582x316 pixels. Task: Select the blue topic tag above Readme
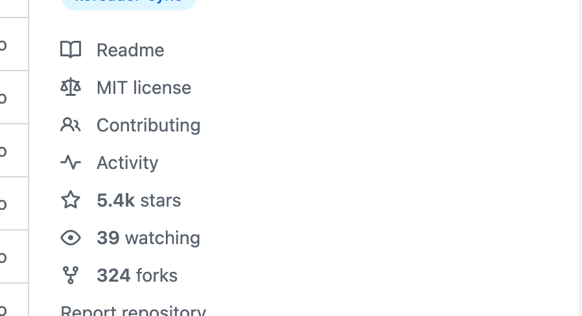click(x=128, y=3)
